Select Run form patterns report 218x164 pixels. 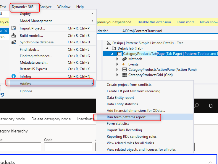pyautogui.click(x=126, y=117)
